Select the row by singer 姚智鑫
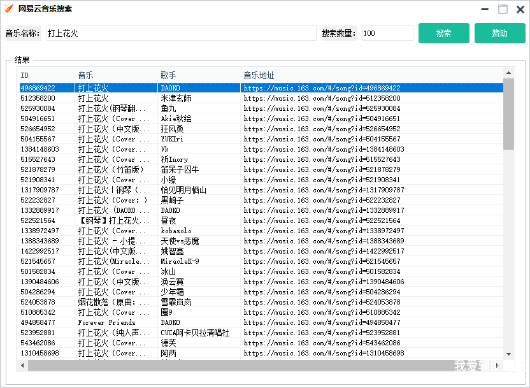The image size is (530, 388). pyautogui.click(x=261, y=251)
